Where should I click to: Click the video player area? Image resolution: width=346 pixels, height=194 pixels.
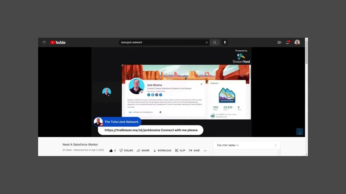click(171, 92)
